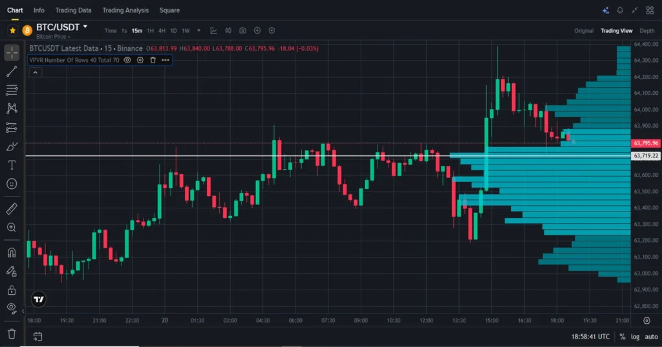Open the Trading Data tab

click(x=73, y=10)
